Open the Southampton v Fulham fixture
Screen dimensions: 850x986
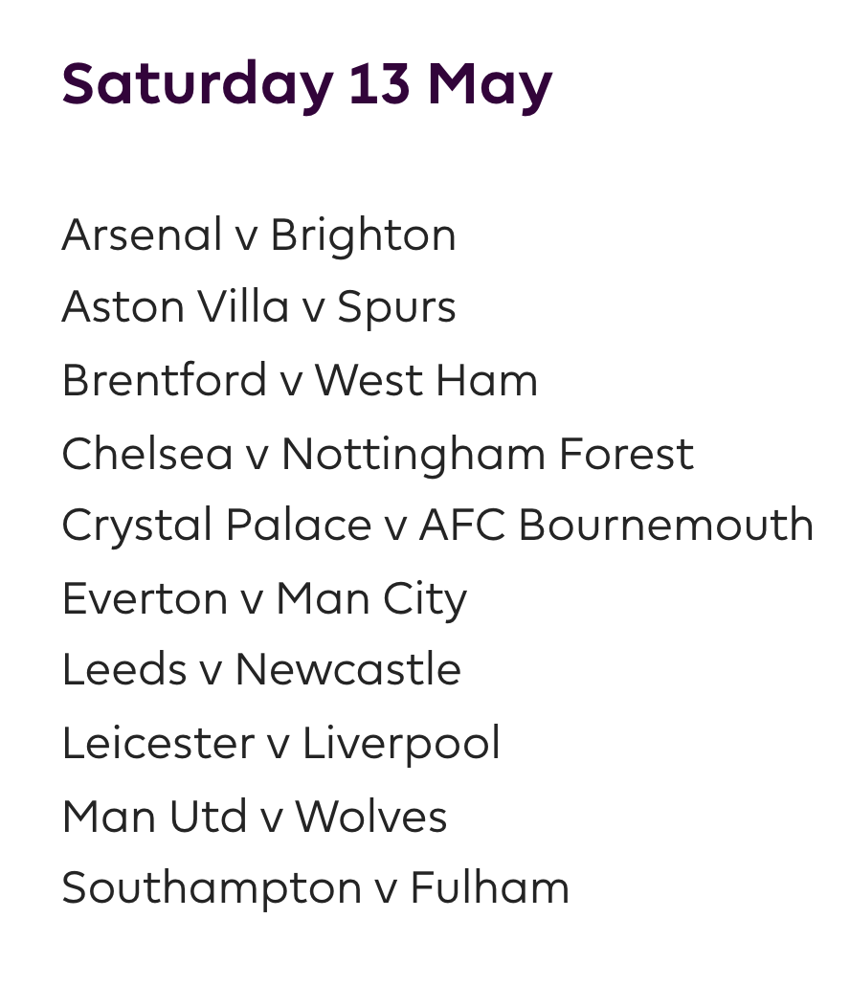315,888
